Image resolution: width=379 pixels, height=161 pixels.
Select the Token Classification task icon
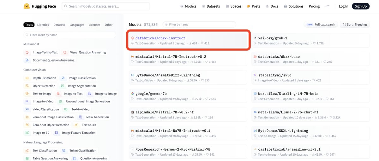[x=64, y=151]
